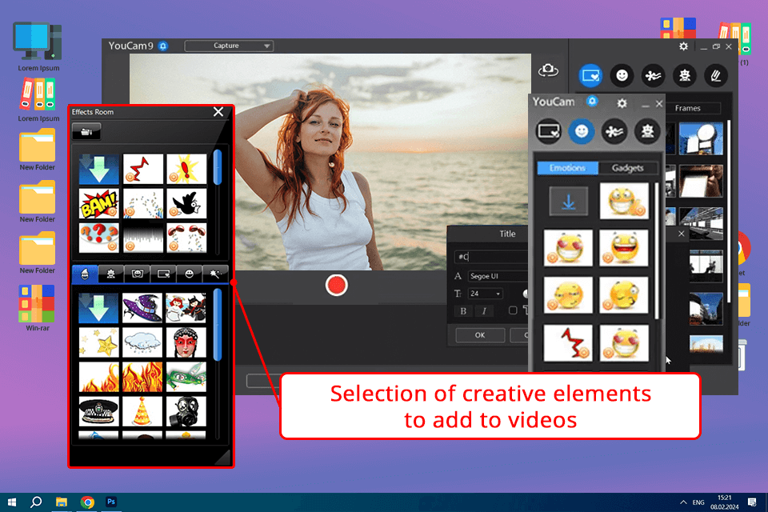Screen dimensions: 768x512
Task: Open avatar icon in main YouCam9 toolbar
Action: click(684, 75)
